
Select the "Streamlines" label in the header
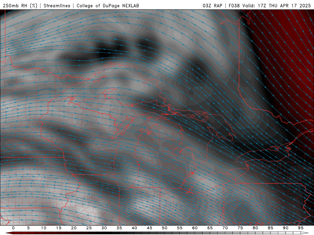[57, 6]
